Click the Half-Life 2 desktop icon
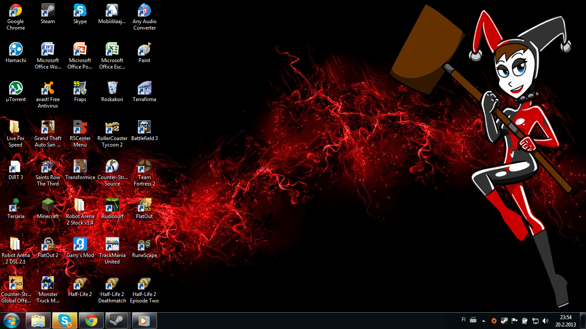Screen dimensions: 586x329 click(x=80, y=287)
